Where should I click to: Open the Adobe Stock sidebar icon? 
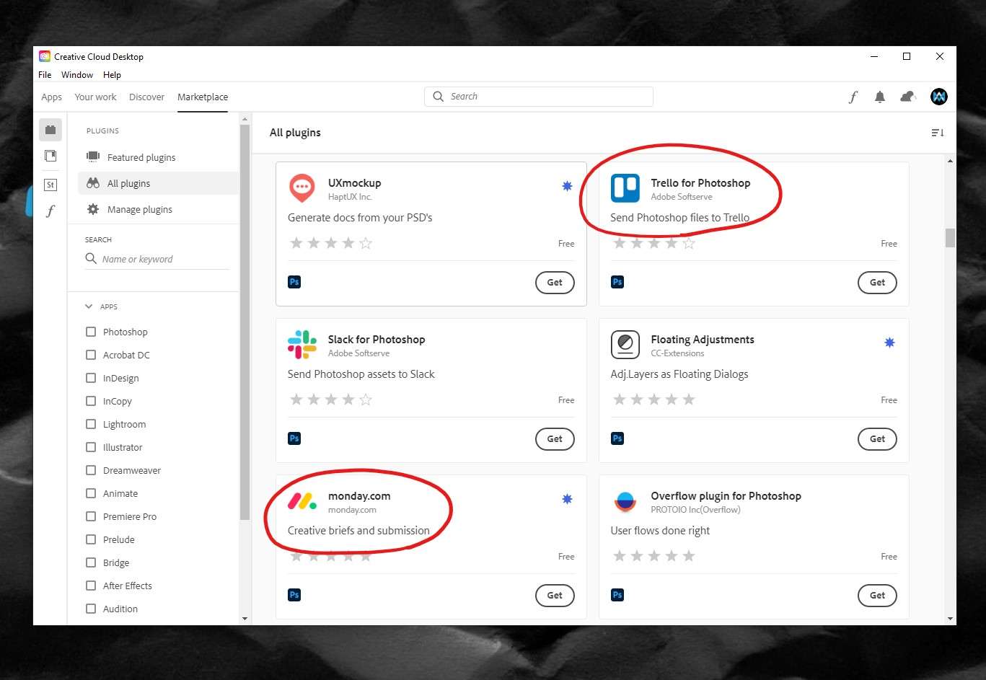point(50,185)
